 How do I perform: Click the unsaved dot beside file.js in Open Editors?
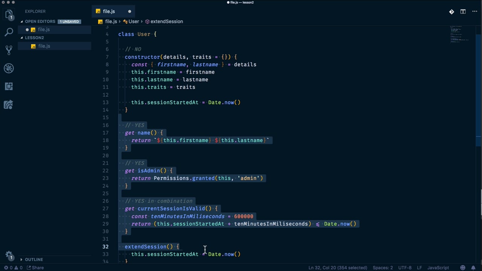(x=27, y=30)
